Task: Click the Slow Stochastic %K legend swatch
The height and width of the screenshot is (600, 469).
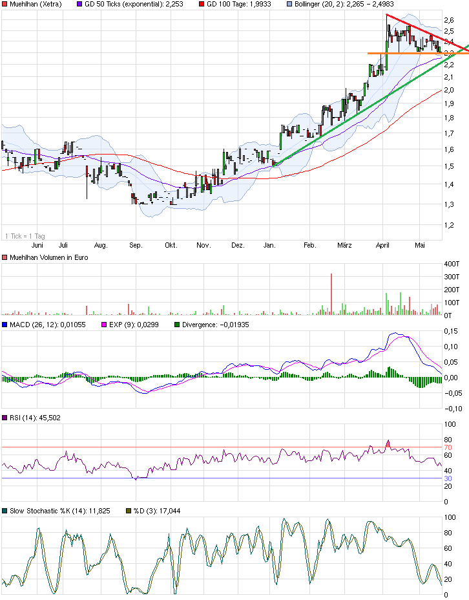Action: click(5, 511)
